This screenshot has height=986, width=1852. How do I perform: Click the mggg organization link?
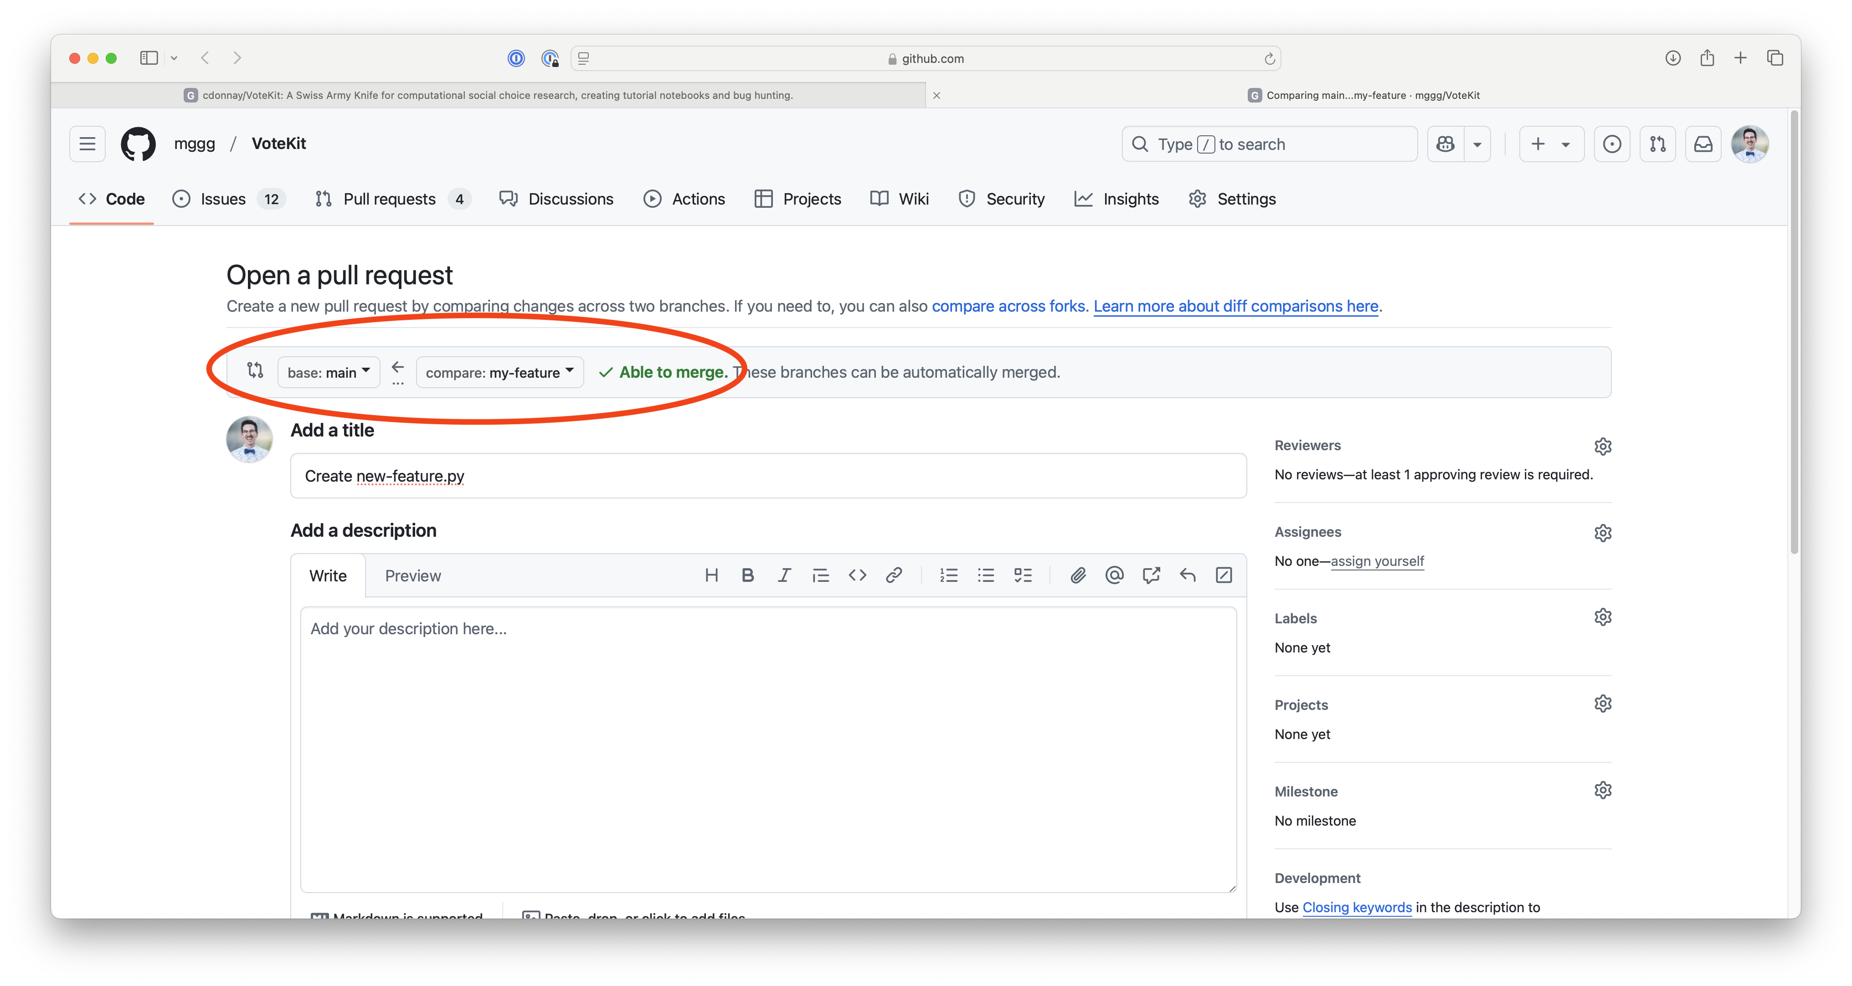point(194,144)
